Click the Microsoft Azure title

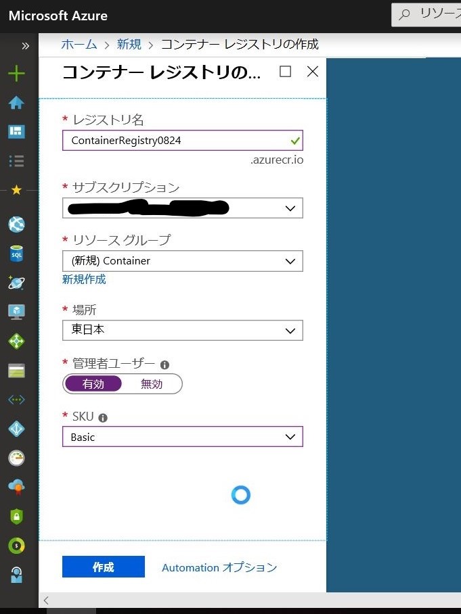[x=58, y=16]
